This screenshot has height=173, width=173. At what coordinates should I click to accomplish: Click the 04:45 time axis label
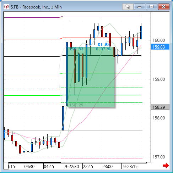[x=49, y=167]
